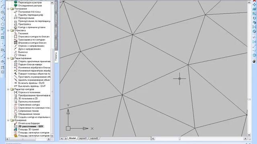Select the Поднять перпендикуляр tool icon
This screenshot has width=257, height=144.
16,15
